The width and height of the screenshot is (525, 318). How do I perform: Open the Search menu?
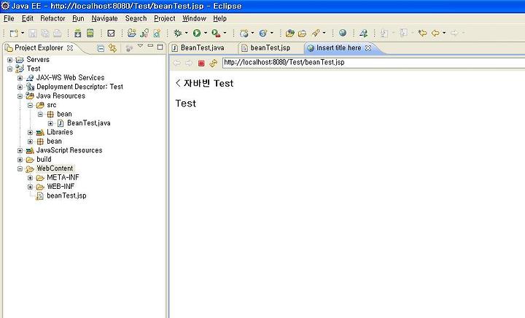pyautogui.click(x=136, y=18)
